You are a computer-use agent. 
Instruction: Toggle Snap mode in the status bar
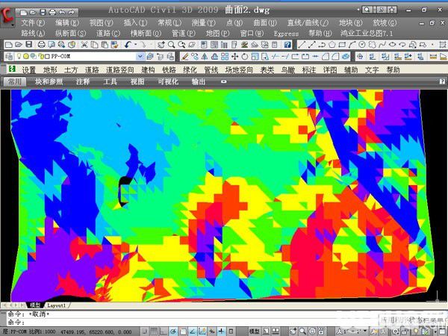coord(144,331)
